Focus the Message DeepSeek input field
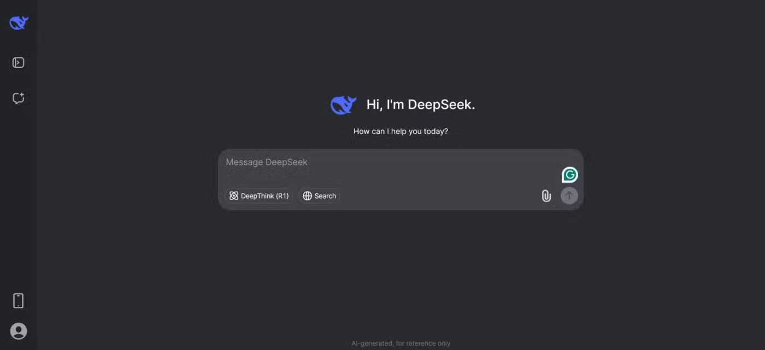 pos(382,163)
